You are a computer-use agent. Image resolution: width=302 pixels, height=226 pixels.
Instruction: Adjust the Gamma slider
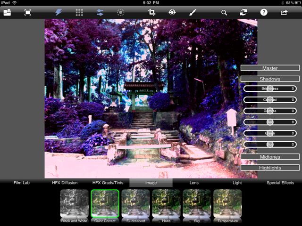(x=270, y=111)
